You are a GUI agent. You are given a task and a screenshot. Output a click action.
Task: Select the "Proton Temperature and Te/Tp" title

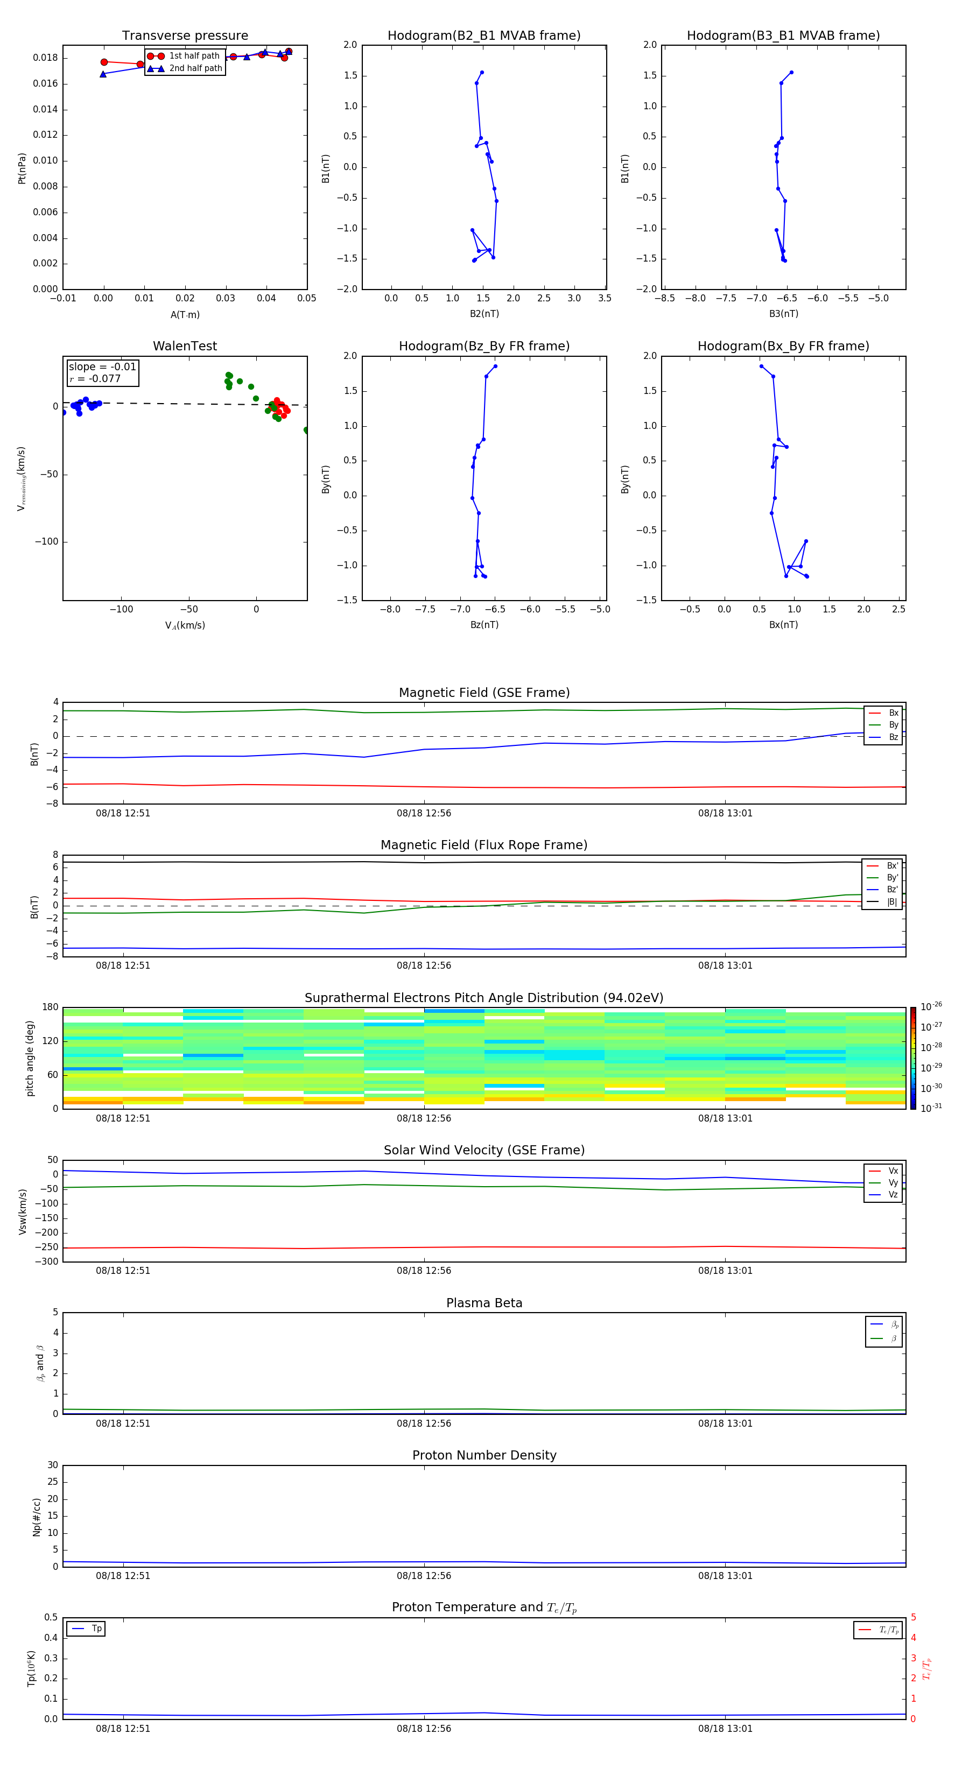[x=484, y=1607]
